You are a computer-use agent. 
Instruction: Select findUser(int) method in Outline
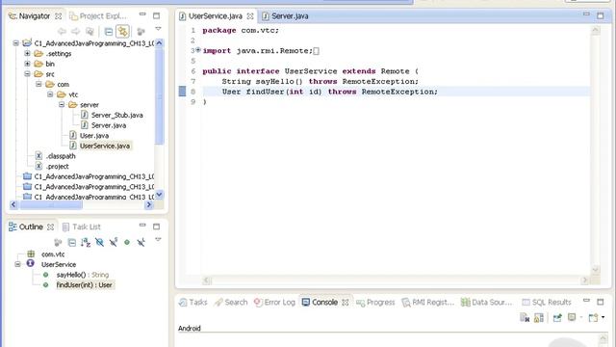coord(85,285)
